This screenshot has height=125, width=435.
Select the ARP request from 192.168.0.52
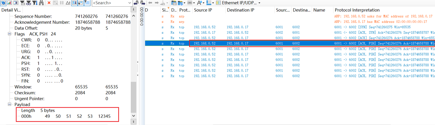pyautogui.click(x=290, y=16)
